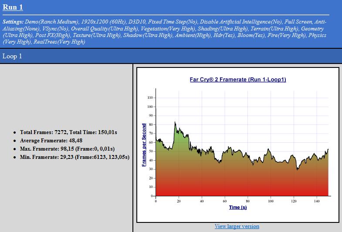Click the "VSync(No)" setting text
This screenshot has width=342, height=232.
tap(55, 29)
